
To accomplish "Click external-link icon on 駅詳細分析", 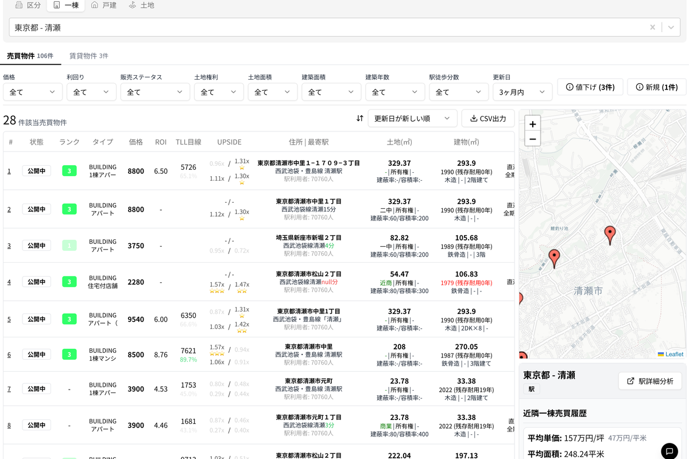I will click(x=629, y=380).
